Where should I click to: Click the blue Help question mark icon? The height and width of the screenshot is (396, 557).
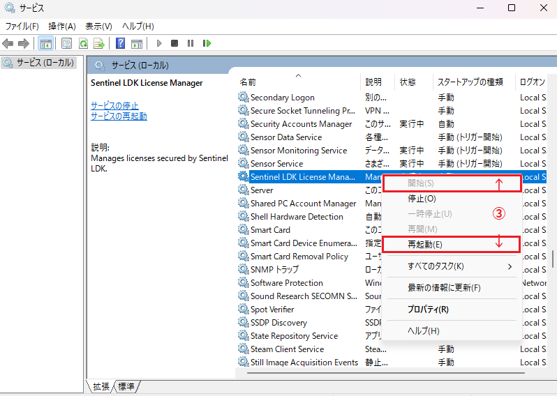[x=121, y=43]
